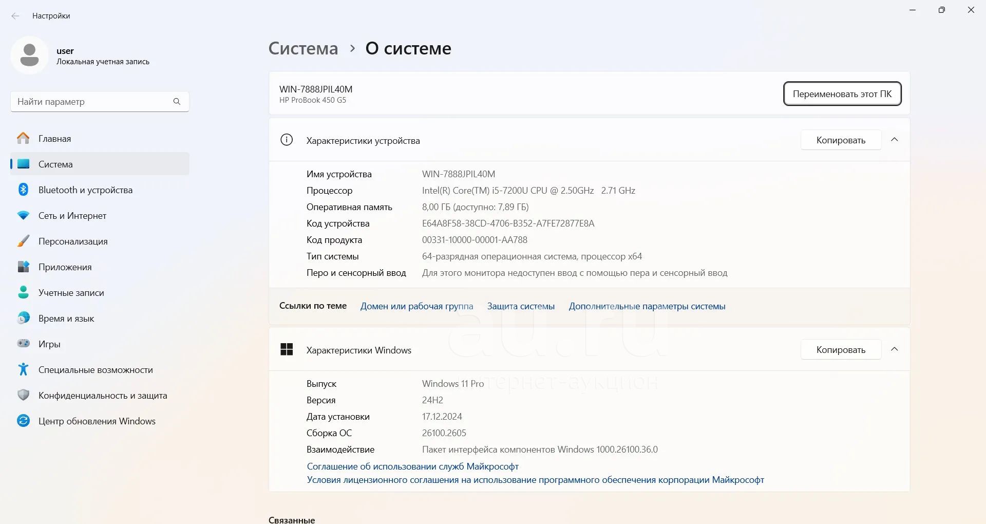The width and height of the screenshot is (986, 524).
Task: Go to Сеть и Интернет
Action: pyautogui.click(x=100, y=215)
